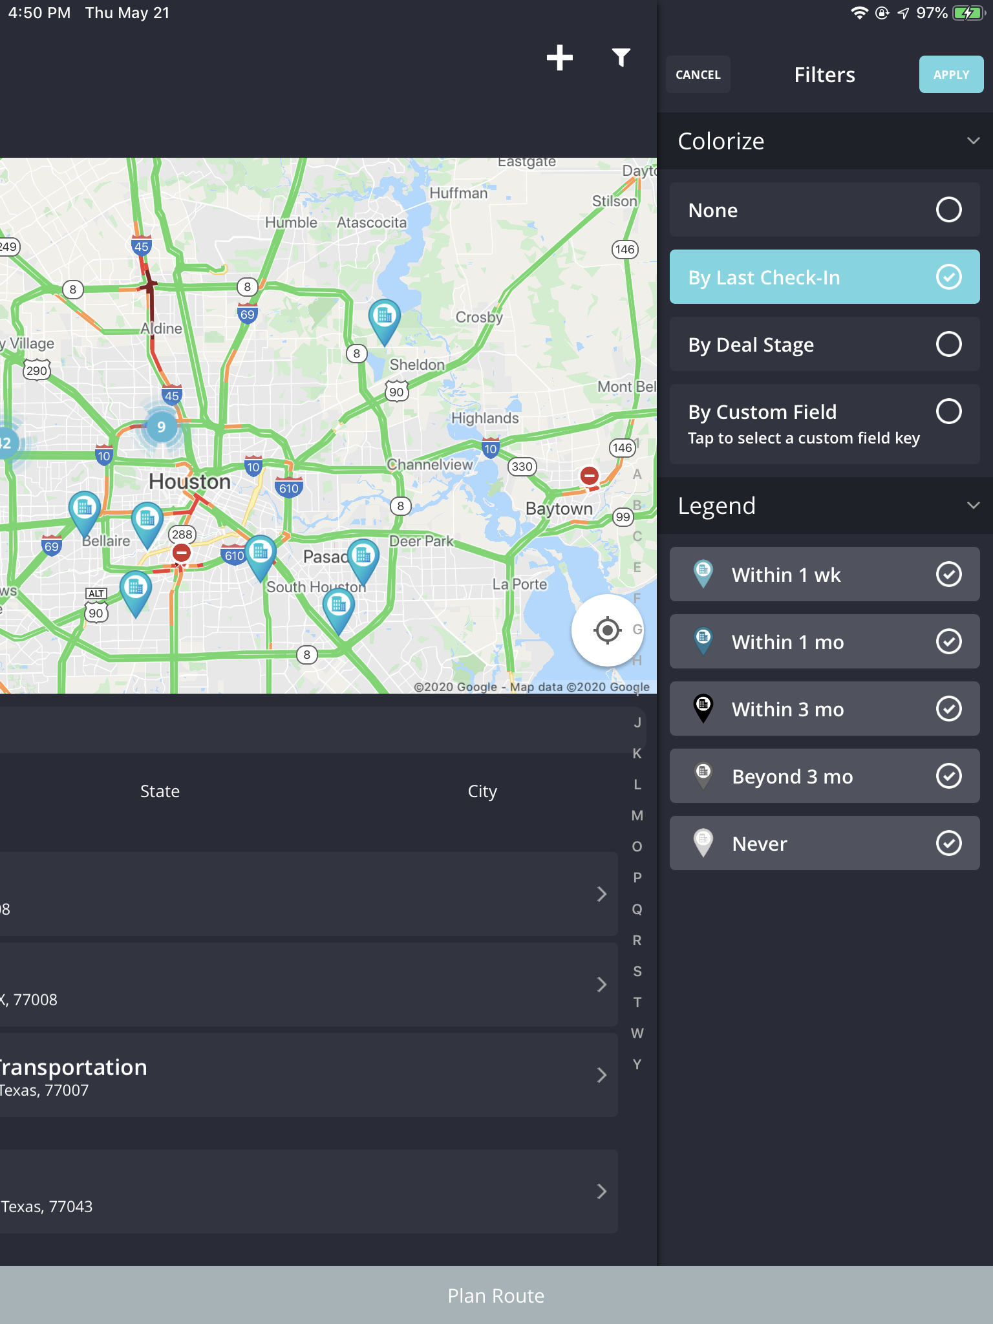Tap the Within 1 mo pin icon
Viewport: 993px width, 1324px height.
tap(703, 641)
